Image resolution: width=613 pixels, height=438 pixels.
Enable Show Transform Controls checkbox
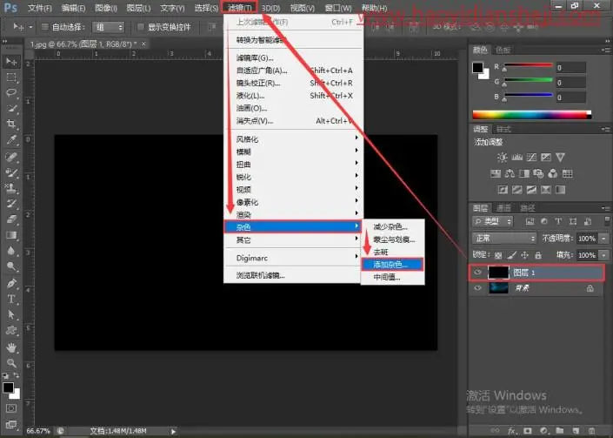141,27
